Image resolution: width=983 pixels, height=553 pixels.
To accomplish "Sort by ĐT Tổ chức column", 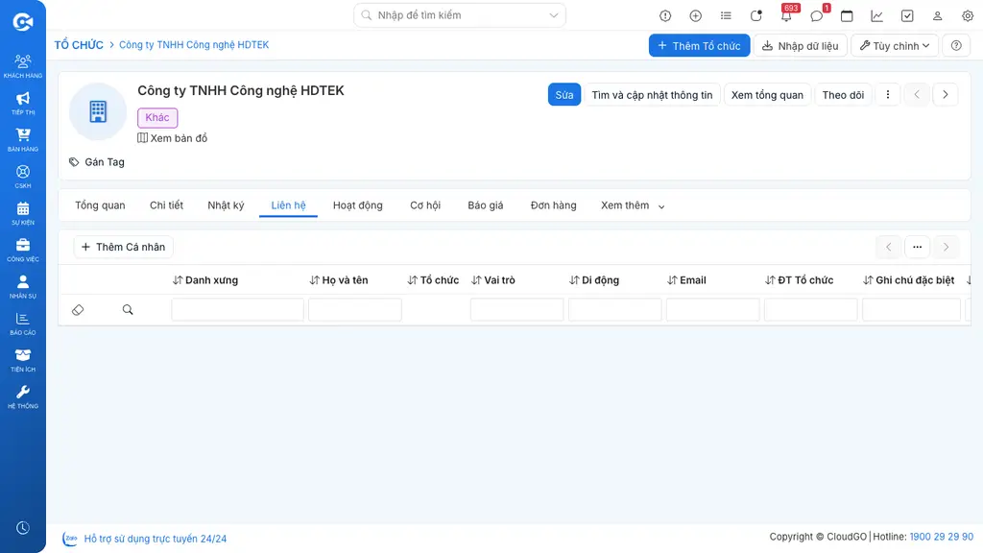I will point(799,280).
